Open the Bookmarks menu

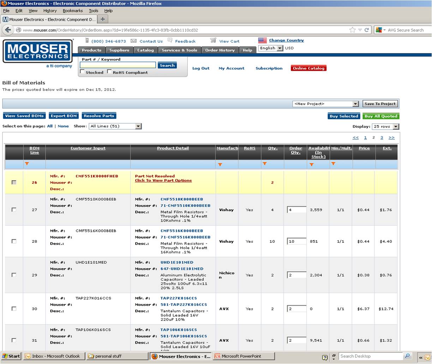[73, 11]
